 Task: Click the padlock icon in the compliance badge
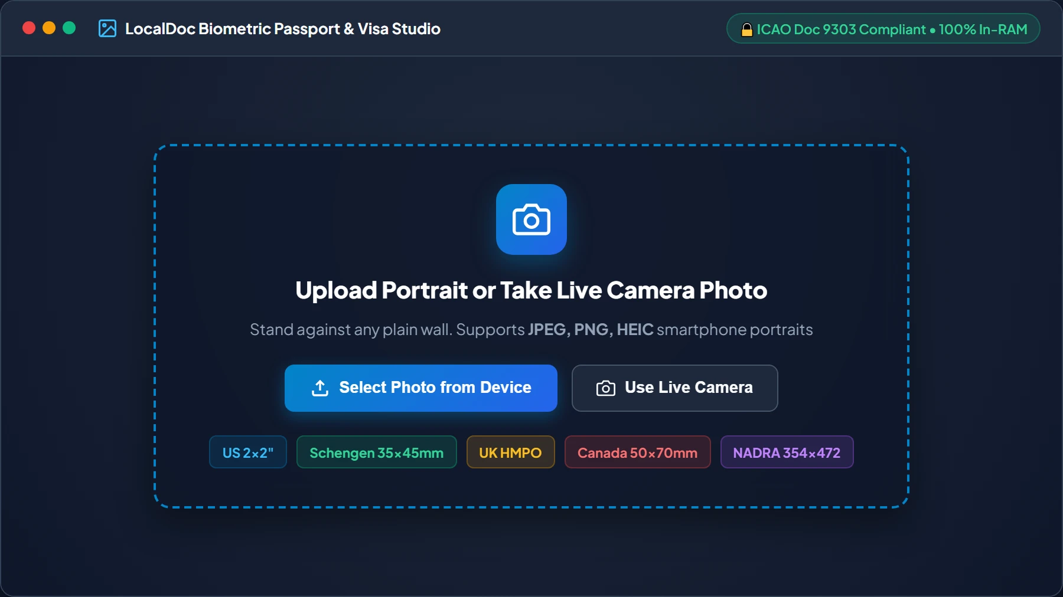click(x=747, y=29)
